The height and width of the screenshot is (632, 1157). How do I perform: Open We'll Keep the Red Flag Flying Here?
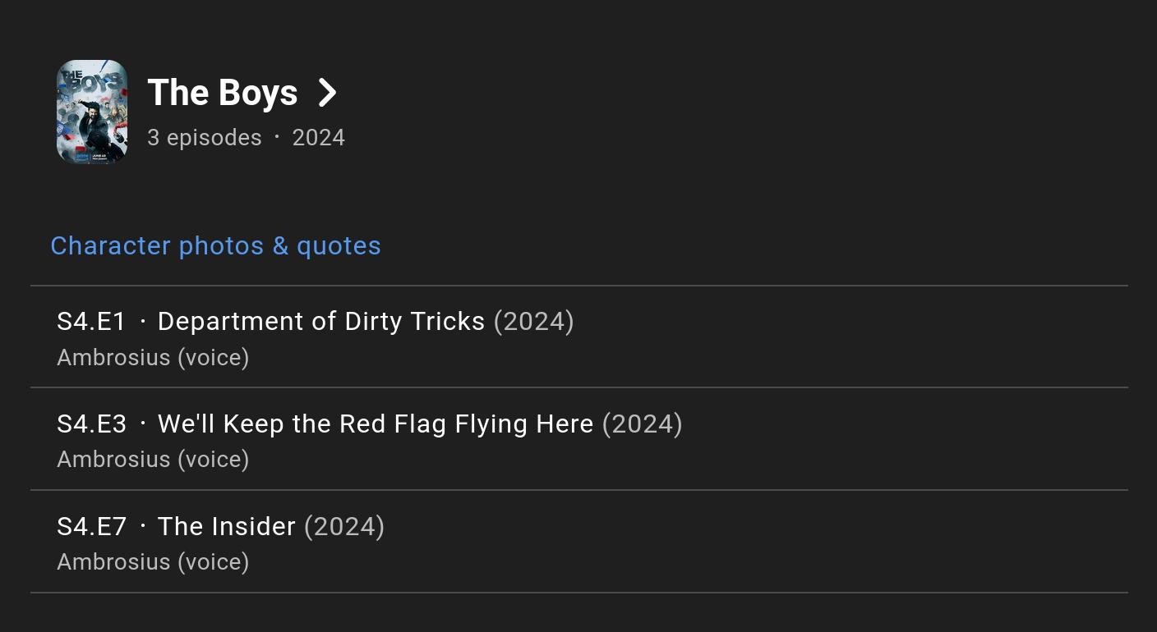pos(376,424)
